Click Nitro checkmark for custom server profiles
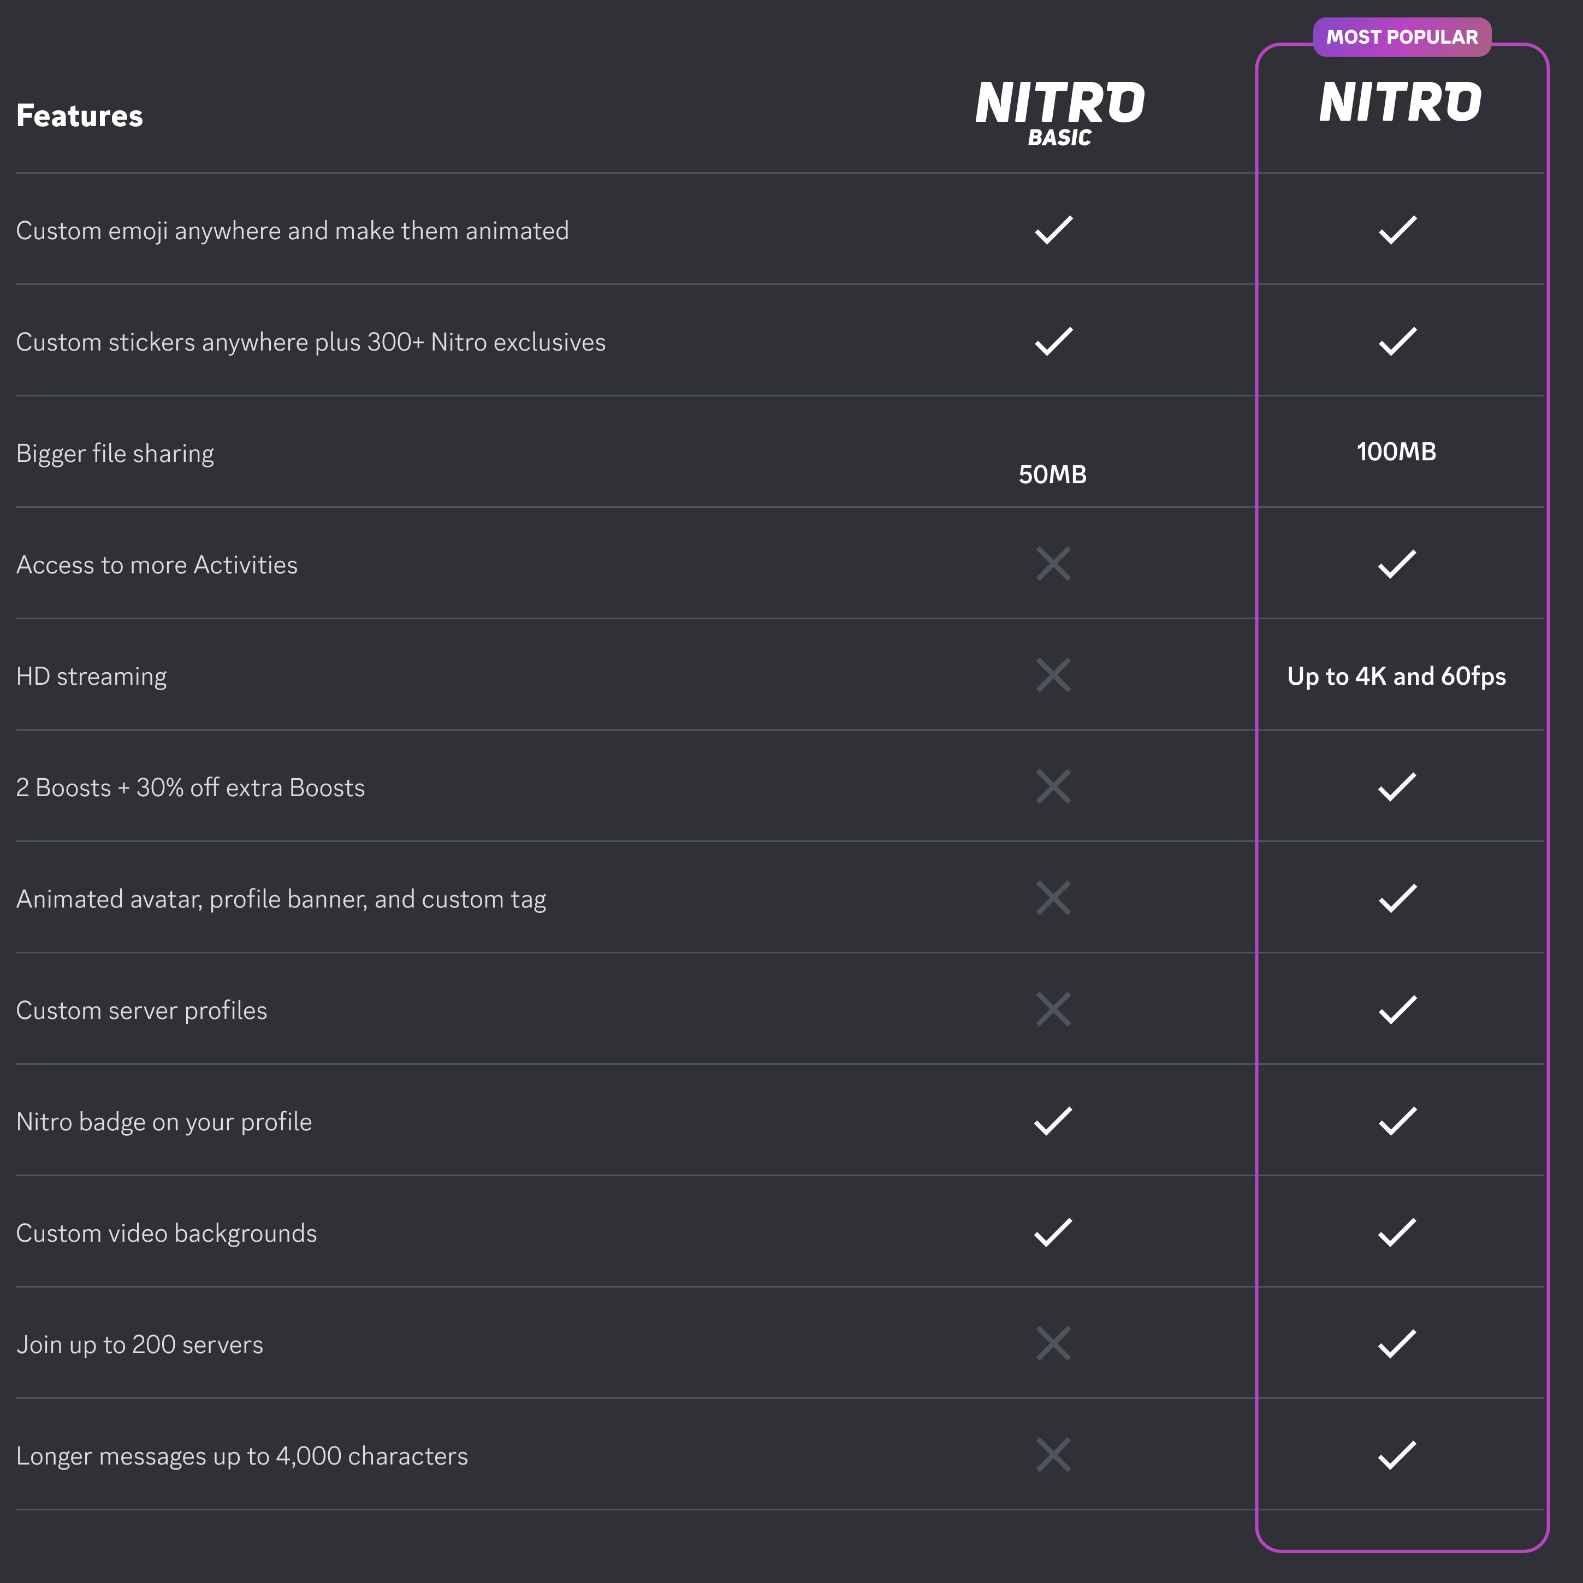This screenshot has height=1583, width=1583. [1397, 1010]
